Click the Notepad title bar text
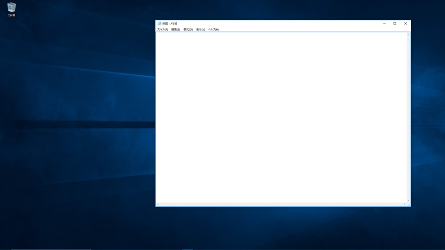 [170, 24]
